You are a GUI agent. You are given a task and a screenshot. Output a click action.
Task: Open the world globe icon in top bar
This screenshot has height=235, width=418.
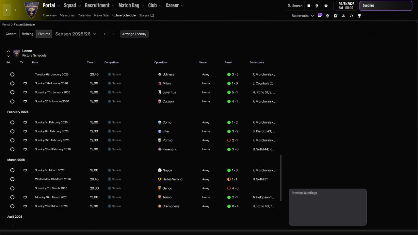pos(317,6)
